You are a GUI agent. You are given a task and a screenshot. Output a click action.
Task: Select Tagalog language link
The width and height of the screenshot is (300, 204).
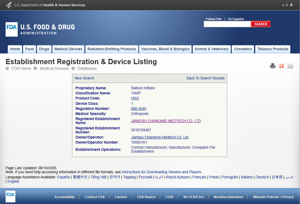[x=129, y=177]
